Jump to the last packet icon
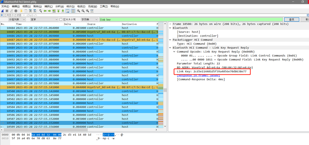Screen dimensions: 309x145 click(63, 11)
